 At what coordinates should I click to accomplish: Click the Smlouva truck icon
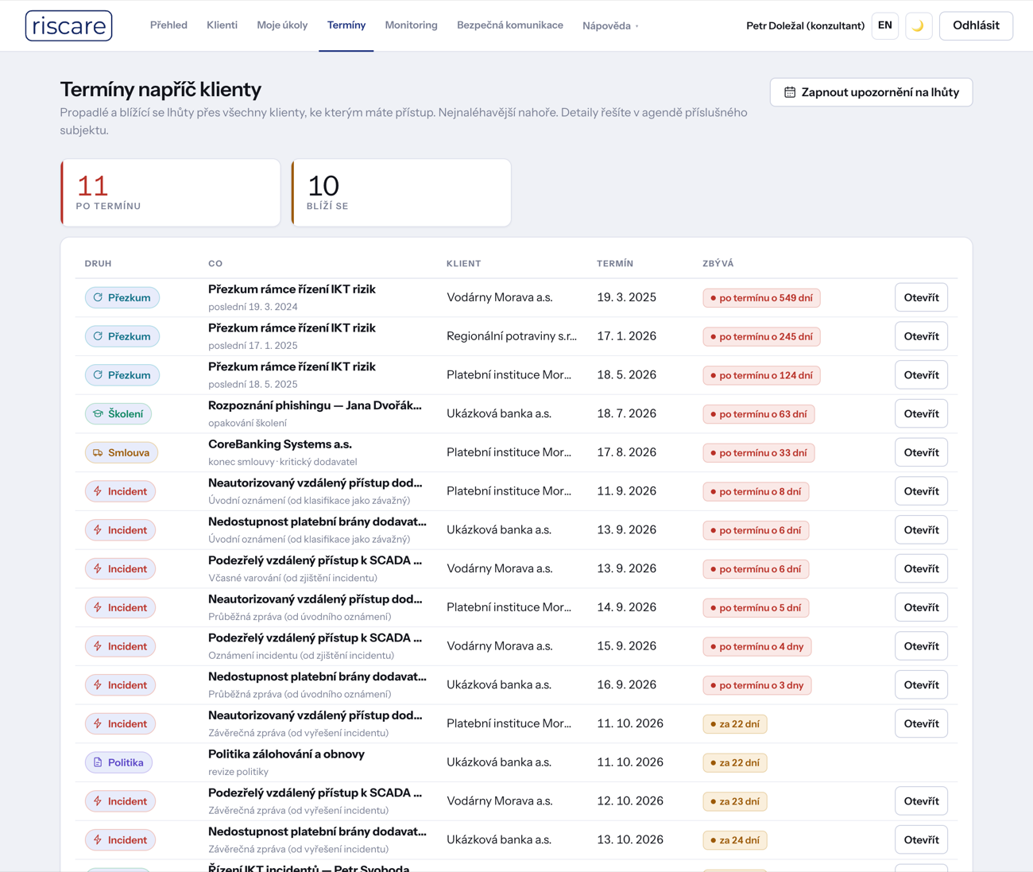click(98, 452)
